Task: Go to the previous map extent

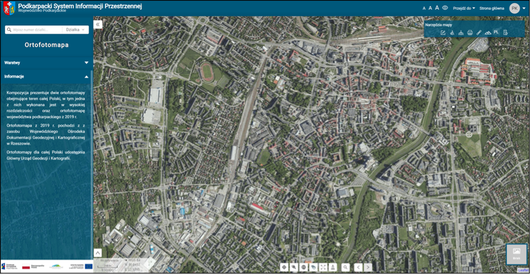Action: click(x=358, y=267)
